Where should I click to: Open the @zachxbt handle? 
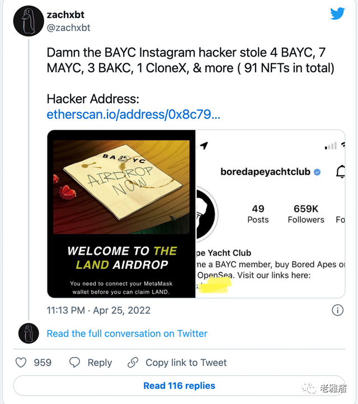pyautogui.click(x=68, y=27)
